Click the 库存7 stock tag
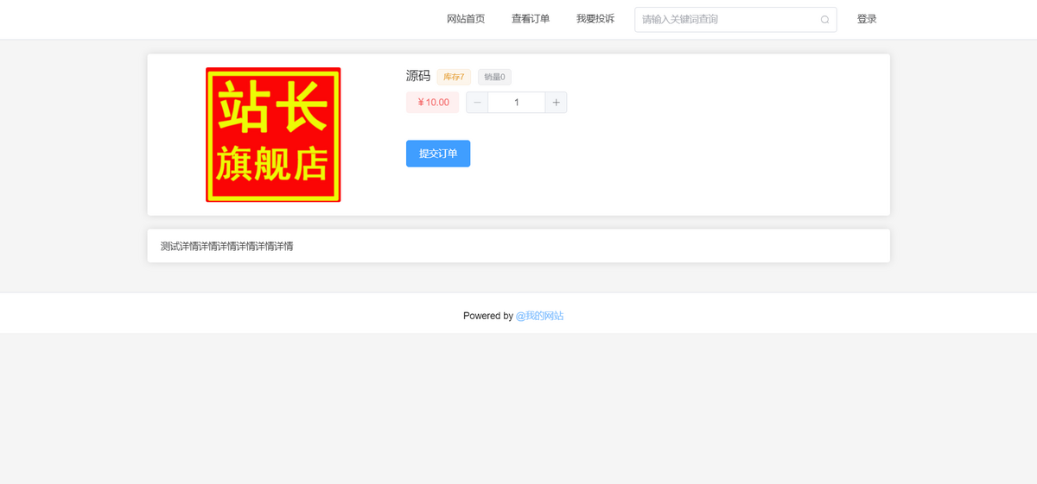Viewport: 1037px width, 484px height. click(454, 77)
